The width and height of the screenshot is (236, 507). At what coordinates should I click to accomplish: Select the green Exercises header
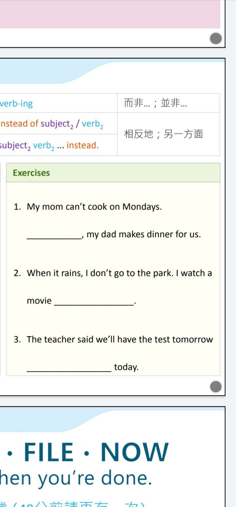113,173
